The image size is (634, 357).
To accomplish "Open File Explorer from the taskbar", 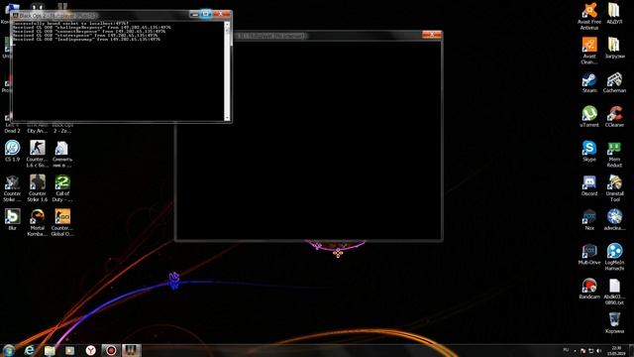I will click(50, 350).
